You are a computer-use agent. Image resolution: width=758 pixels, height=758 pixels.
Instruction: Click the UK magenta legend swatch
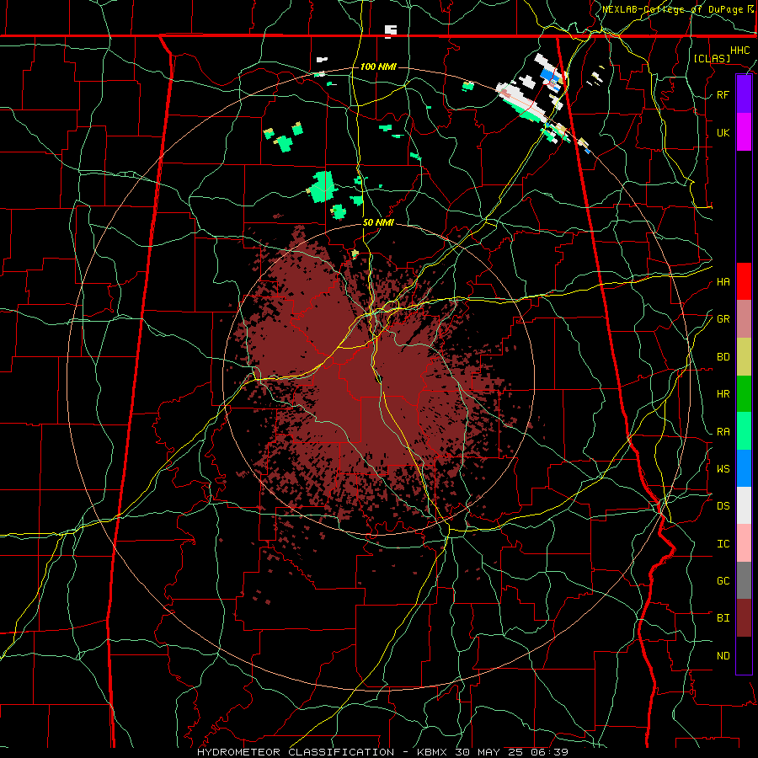744,132
